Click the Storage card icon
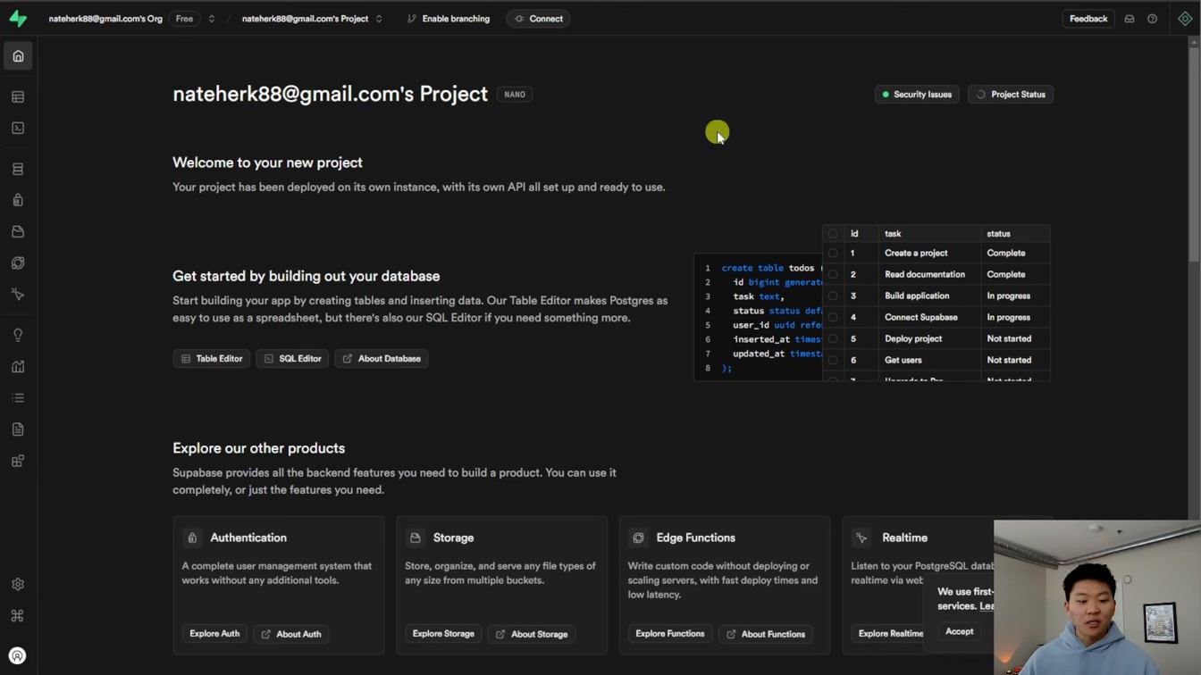 416,538
